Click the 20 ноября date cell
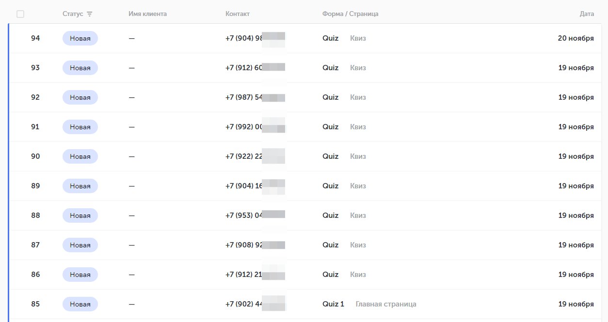The height and width of the screenshot is (322, 608). tap(576, 38)
